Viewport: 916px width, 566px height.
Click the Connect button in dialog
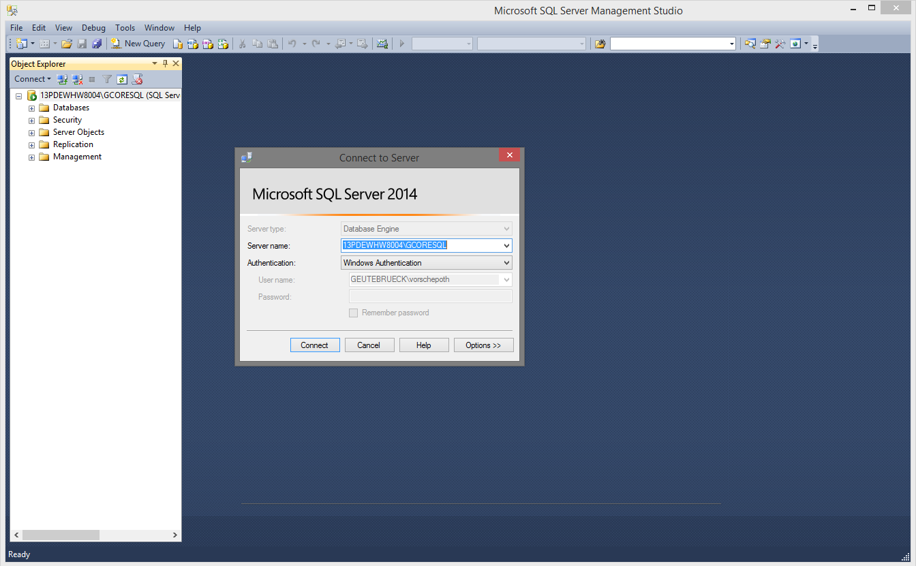pos(314,345)
